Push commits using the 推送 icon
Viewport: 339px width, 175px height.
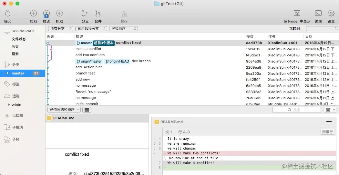[46, 14]
